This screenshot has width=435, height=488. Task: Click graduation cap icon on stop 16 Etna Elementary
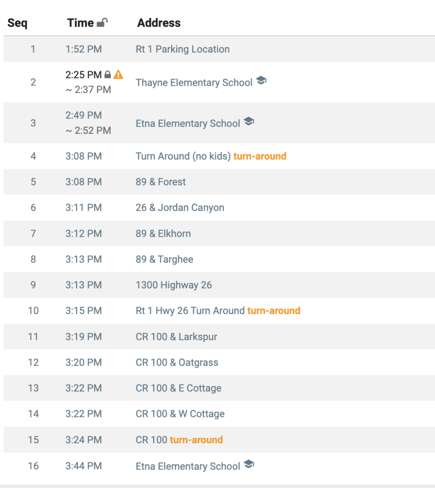tap(249, 464)
